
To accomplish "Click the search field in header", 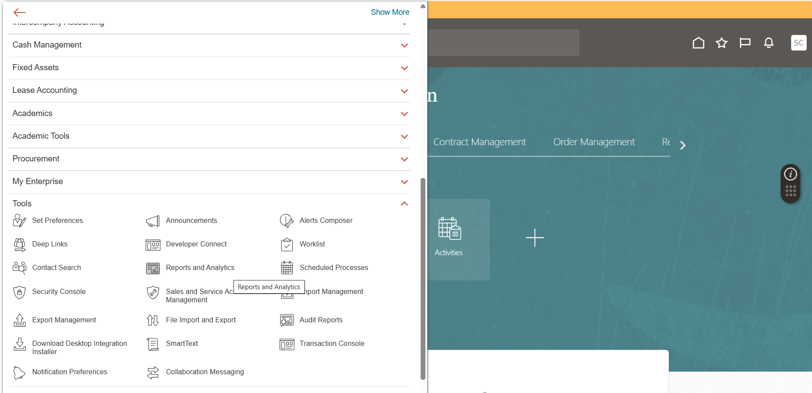I will coord(503,43).
